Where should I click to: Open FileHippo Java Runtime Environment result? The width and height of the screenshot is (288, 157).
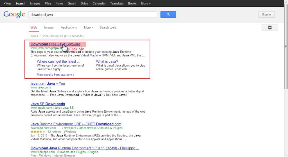pyautogui.click(x=85, y=148)
